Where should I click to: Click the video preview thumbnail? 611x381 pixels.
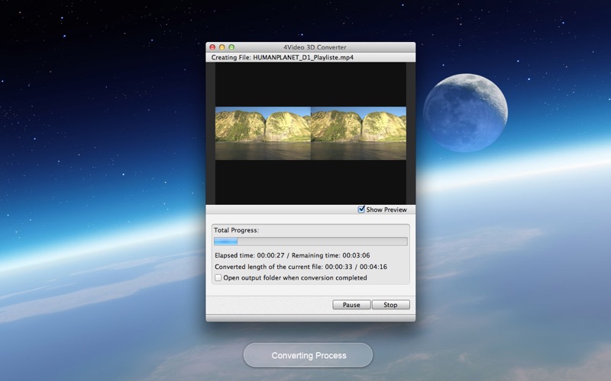point(311,133)
